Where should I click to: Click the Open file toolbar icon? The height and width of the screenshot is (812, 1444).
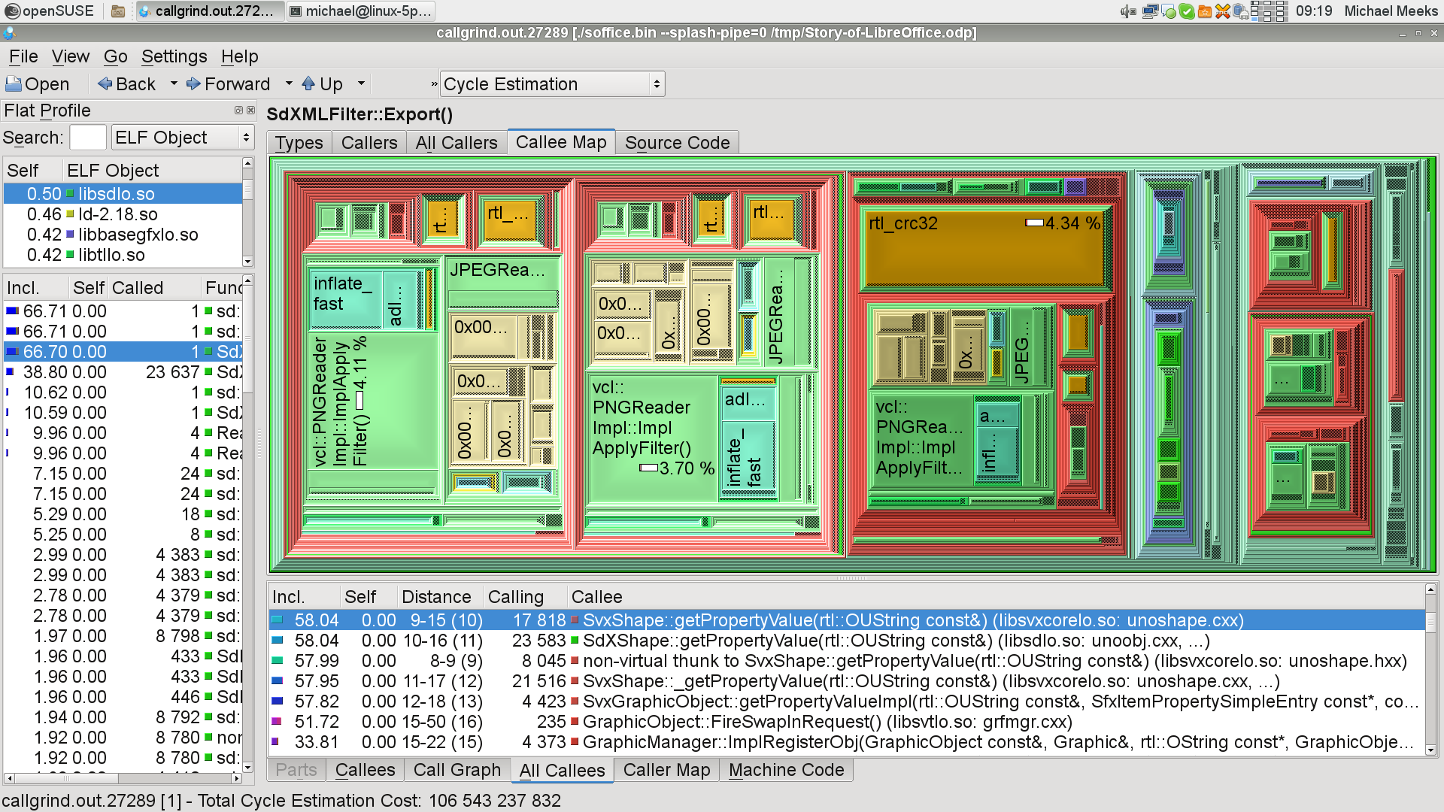coord(14,84)
